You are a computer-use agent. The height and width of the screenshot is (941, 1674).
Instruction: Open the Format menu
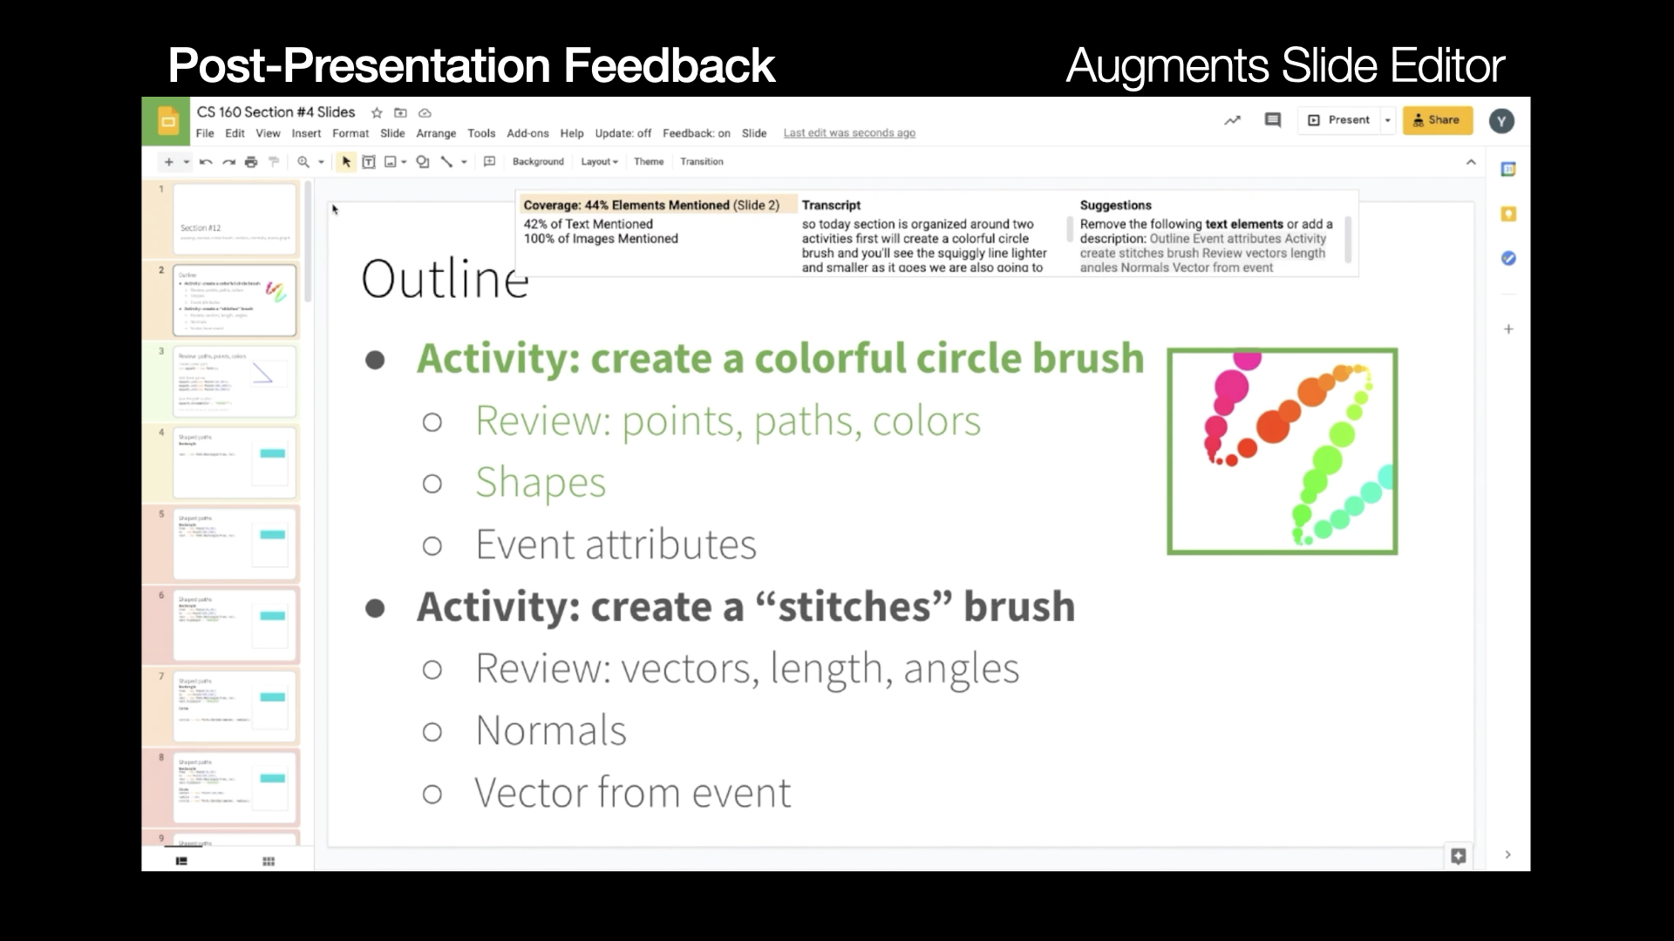click(350, 133)
